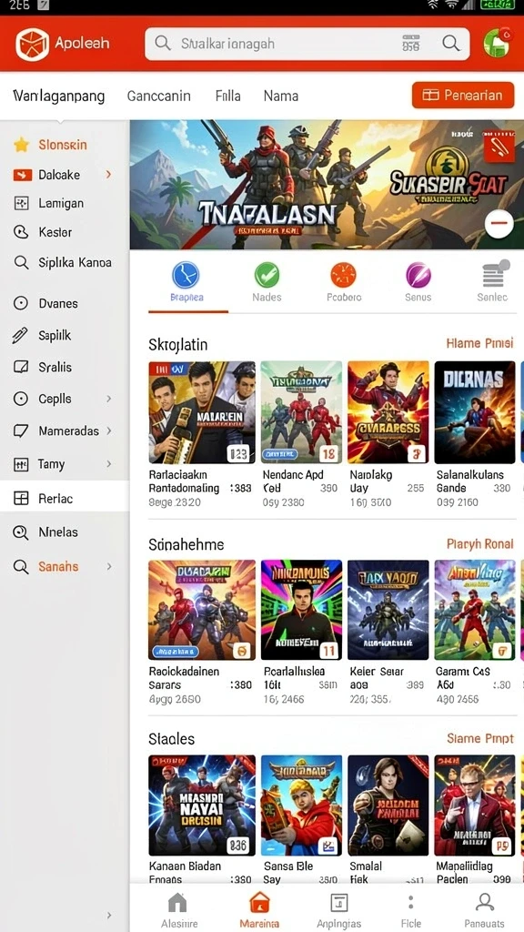Click the Ficle dots icon in bottom bar
524x932 pixels.
410,903
